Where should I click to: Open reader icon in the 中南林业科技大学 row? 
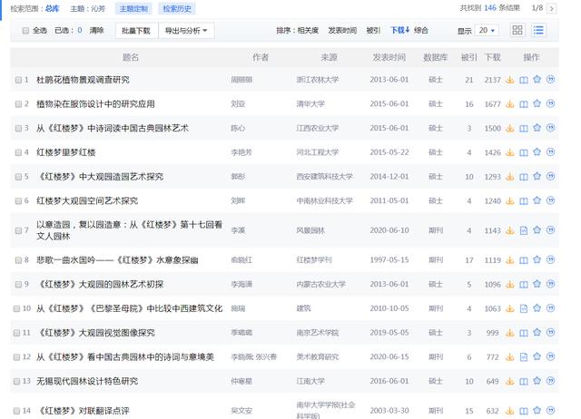524,201
